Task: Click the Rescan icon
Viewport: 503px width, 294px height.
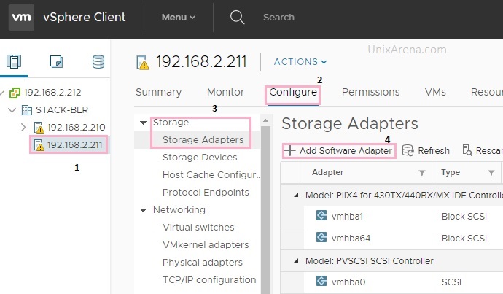Action: pos(467,150)
